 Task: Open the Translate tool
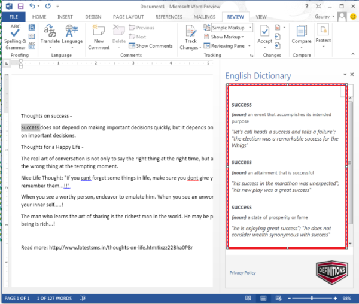pos(50,37)
